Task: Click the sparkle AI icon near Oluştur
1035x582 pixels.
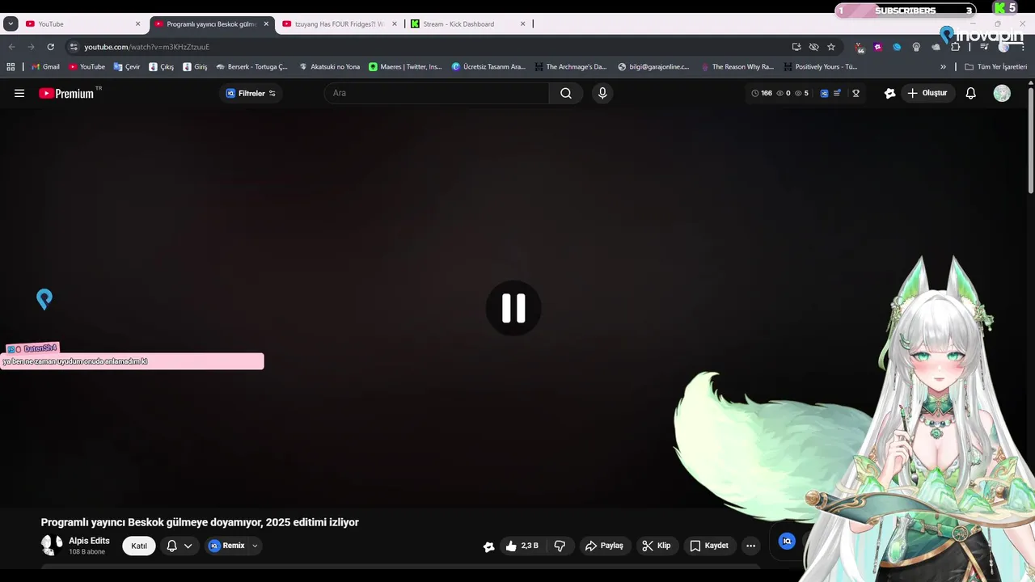Action: 889,93
